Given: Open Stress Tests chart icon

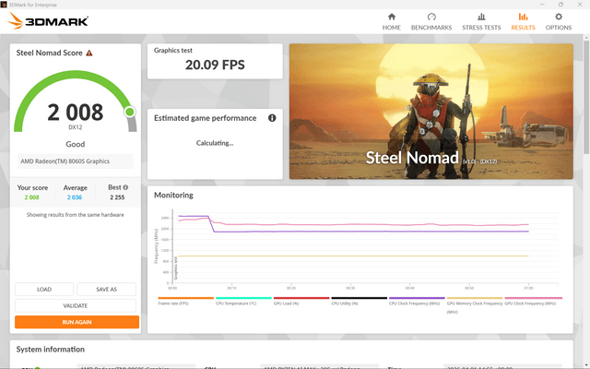Looking at the screenshot, I should 481,17.
